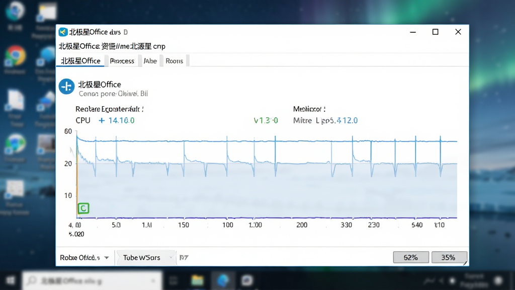Open Task View on taskbar
Viewport: 515px width, 290px height.
tap(174, 280)
